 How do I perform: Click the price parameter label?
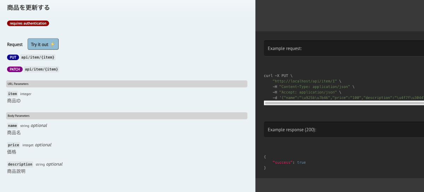coord(13,145)
